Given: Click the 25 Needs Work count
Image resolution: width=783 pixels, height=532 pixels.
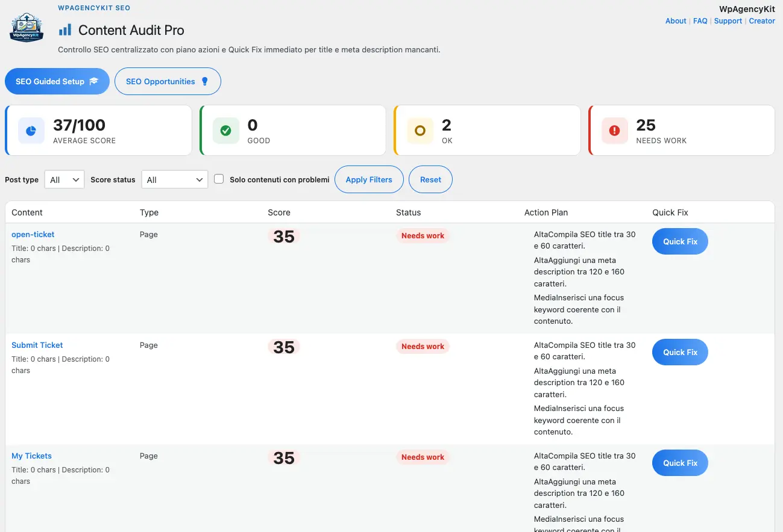Looking at the screenshot, I should (646, 125).
